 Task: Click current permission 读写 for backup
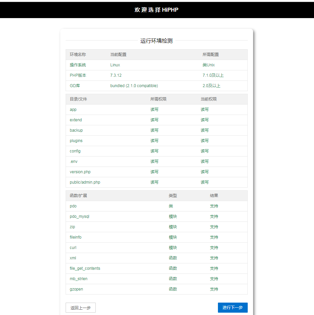click(x=205, y=130)
